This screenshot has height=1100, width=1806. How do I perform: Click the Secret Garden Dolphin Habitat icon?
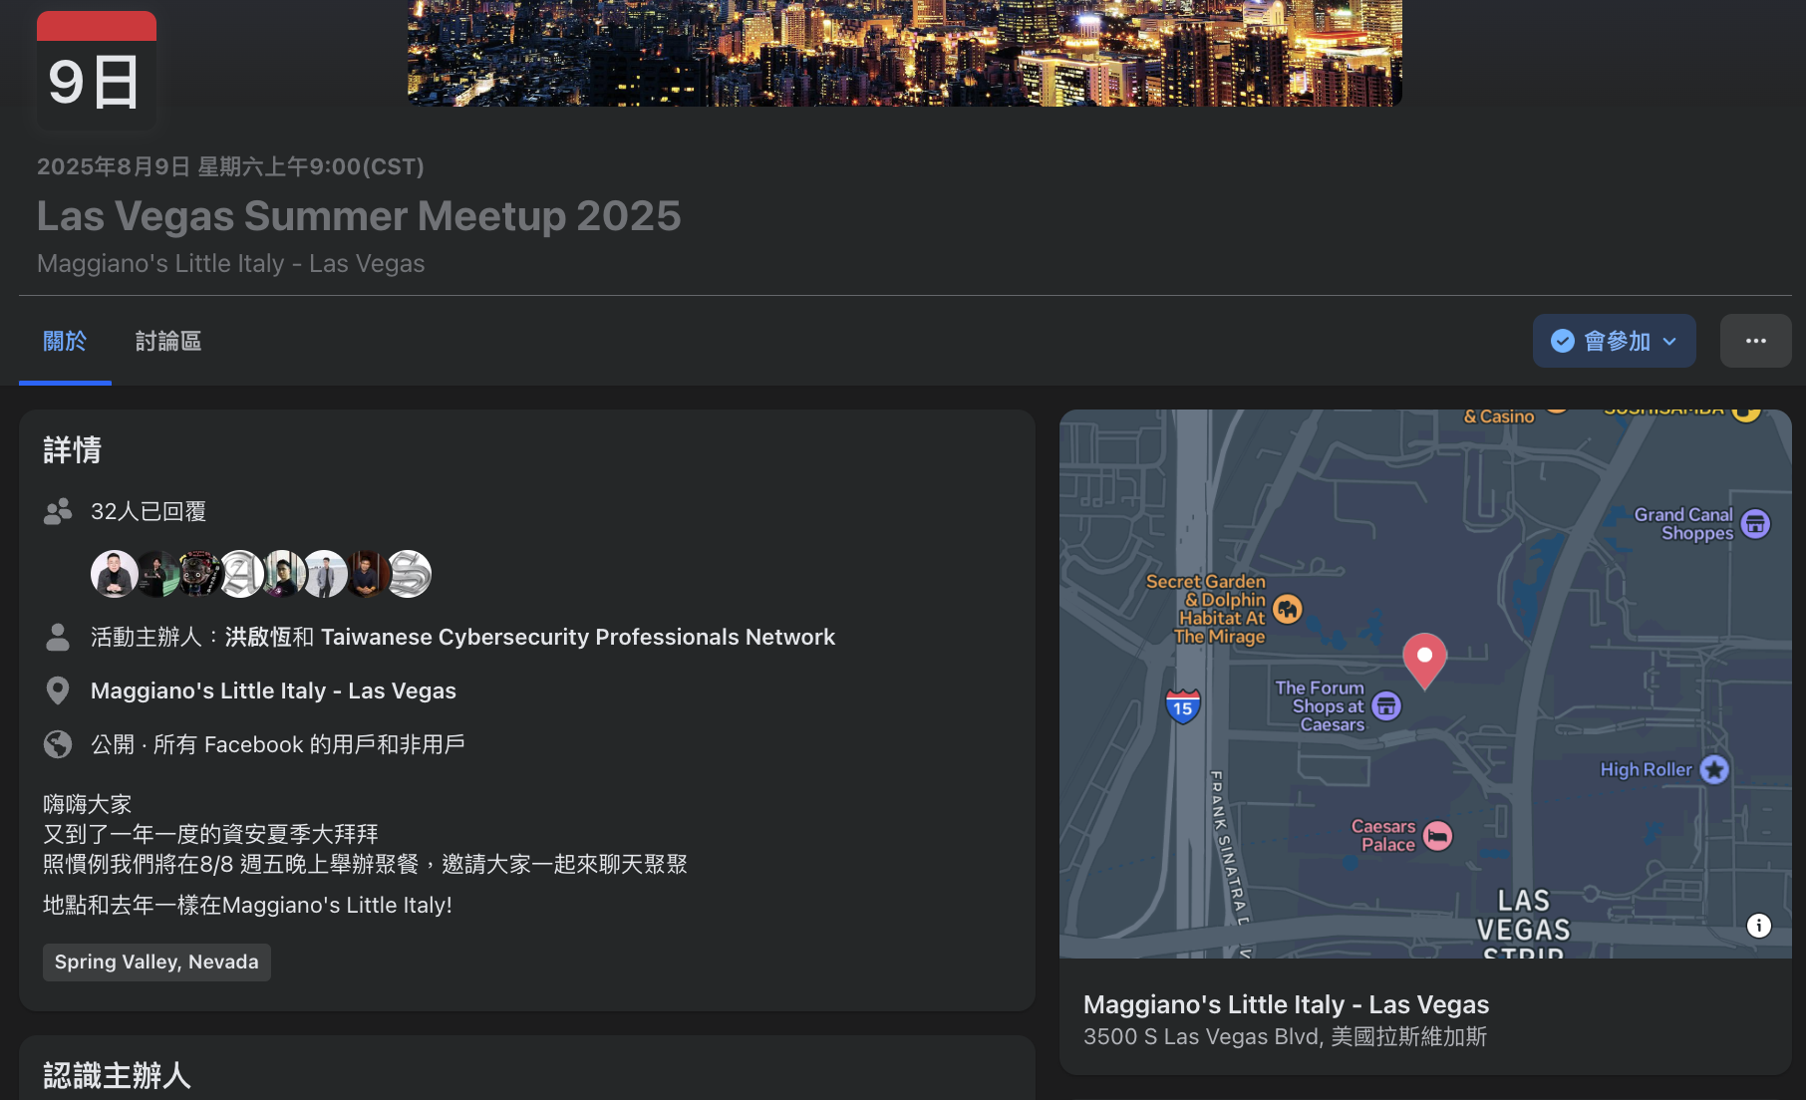pyautogui.click(x=1288, y=609)
